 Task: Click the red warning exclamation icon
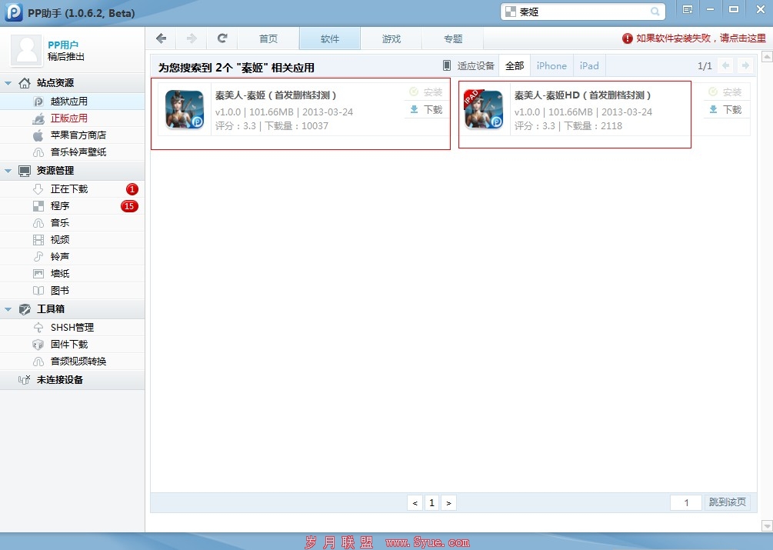627,38
